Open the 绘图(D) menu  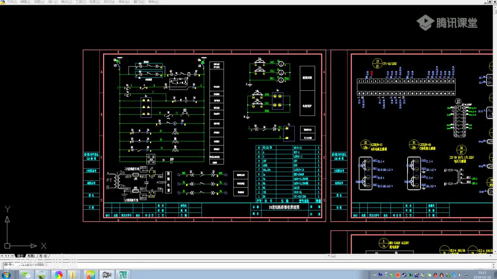point(95,2)
